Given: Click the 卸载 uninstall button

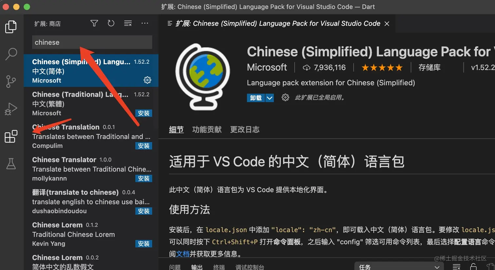Looking at the screenshot, I should pyautogui.click(x=256, y=98).
